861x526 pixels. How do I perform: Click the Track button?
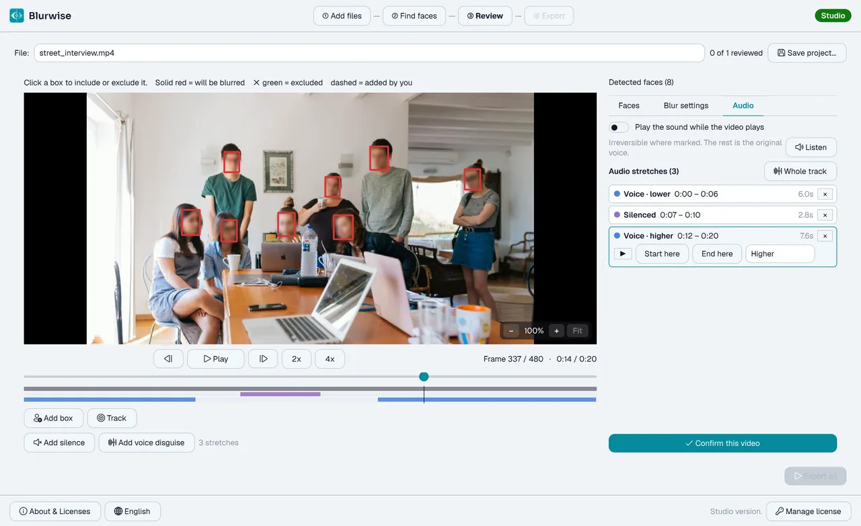pyautogui.click(x=112, y=418)
